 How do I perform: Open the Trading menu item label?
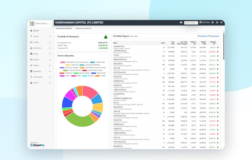coord(36,42)
